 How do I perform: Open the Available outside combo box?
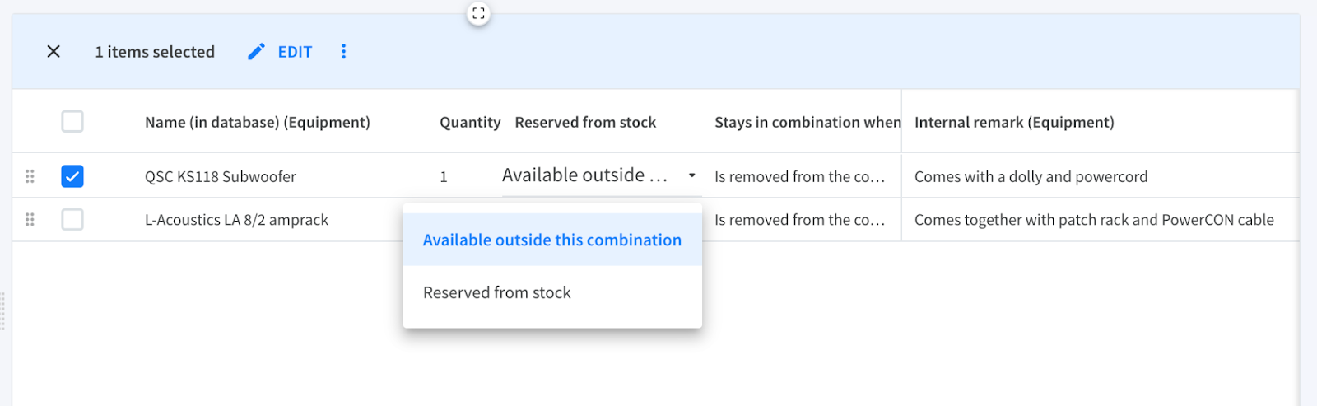[602, 175]
